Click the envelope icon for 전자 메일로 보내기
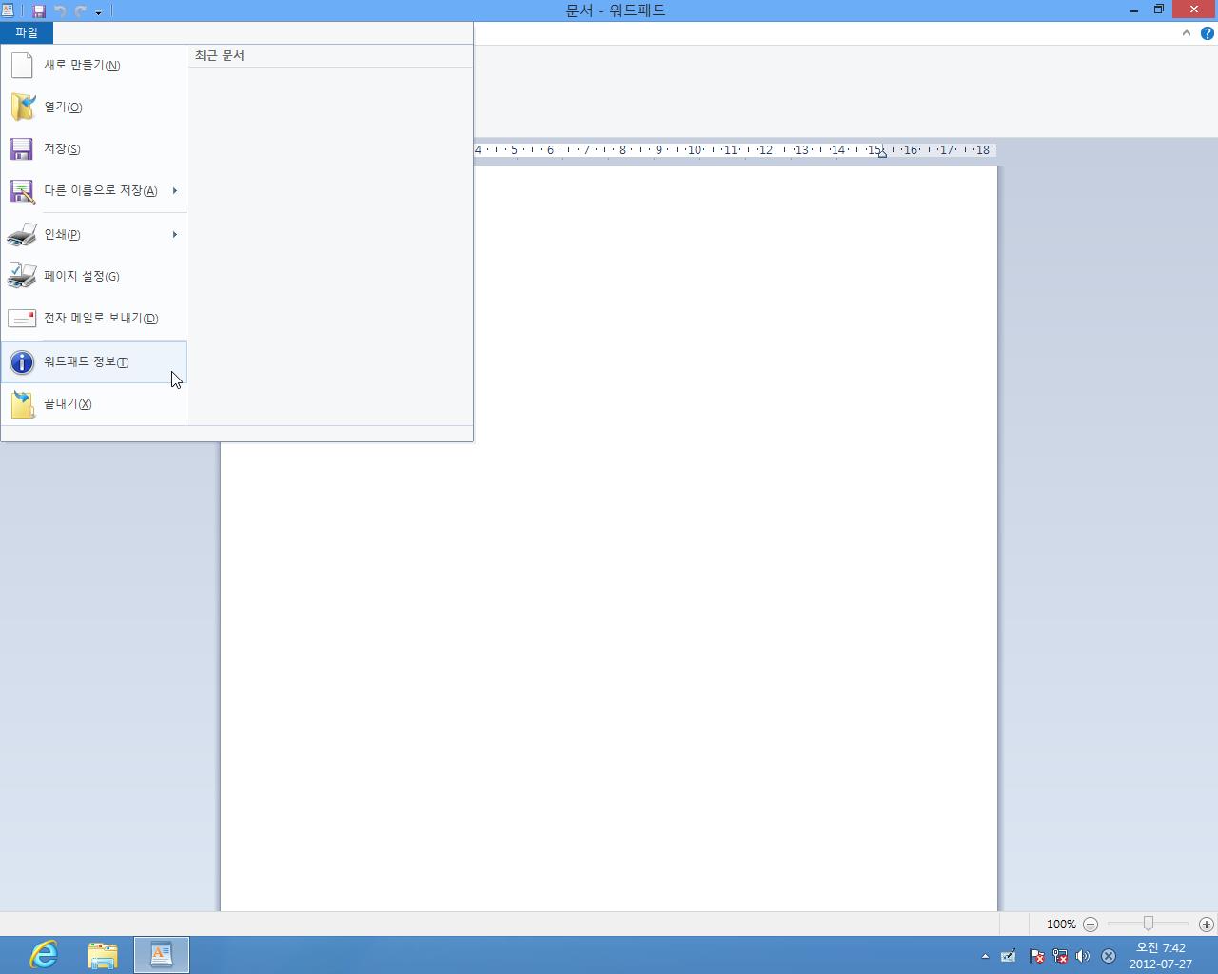1218x974 pixels. pos(22,319)
